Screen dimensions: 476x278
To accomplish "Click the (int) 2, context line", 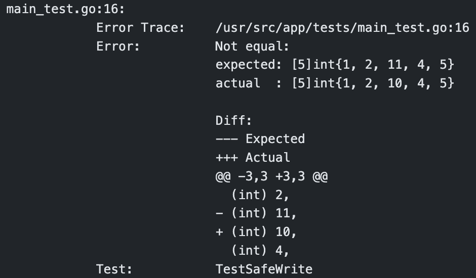I will pyautogui.click(x=260, y=195).
